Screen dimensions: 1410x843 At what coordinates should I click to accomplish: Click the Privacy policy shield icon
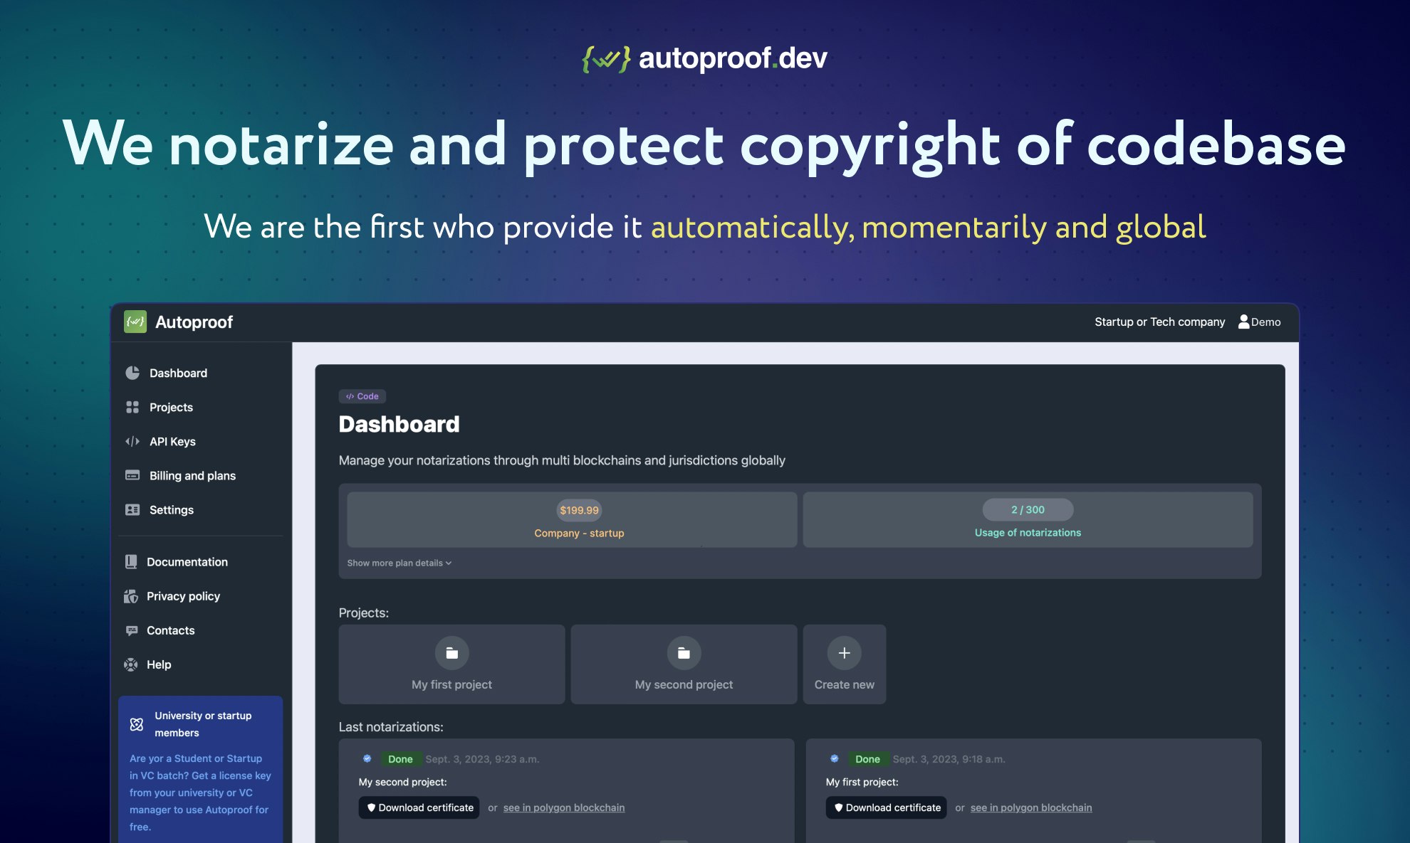point(131,596)
